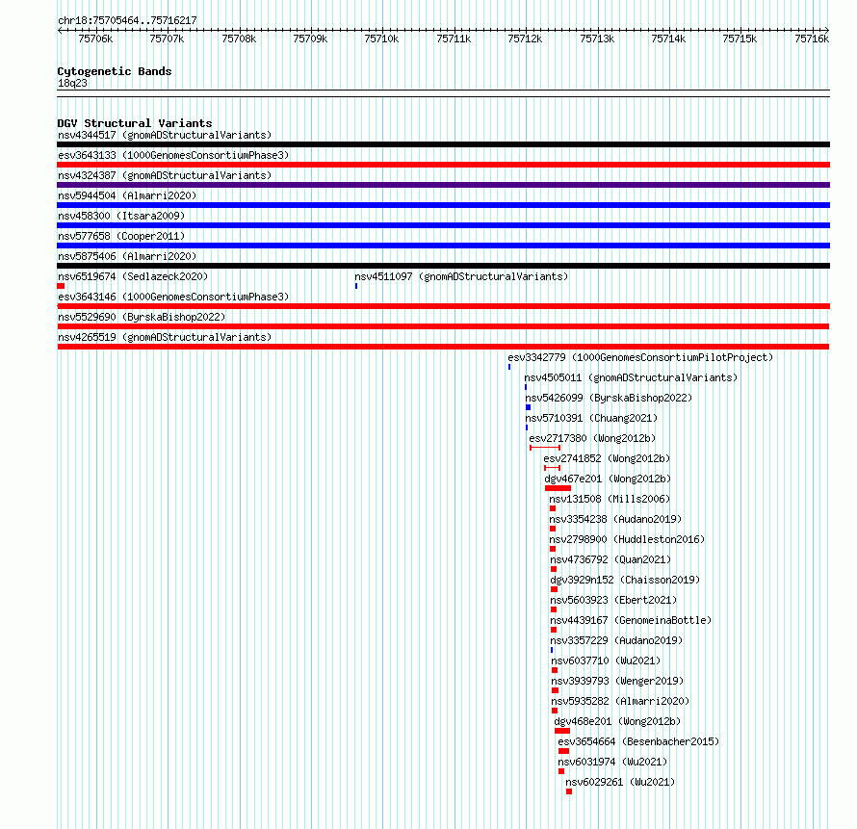Click the dgv467e201 Wong2012b label

pyautogui.click(x=608, y=479)
